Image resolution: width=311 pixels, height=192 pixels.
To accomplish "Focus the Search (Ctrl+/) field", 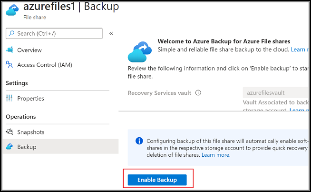I will (54, 33).
